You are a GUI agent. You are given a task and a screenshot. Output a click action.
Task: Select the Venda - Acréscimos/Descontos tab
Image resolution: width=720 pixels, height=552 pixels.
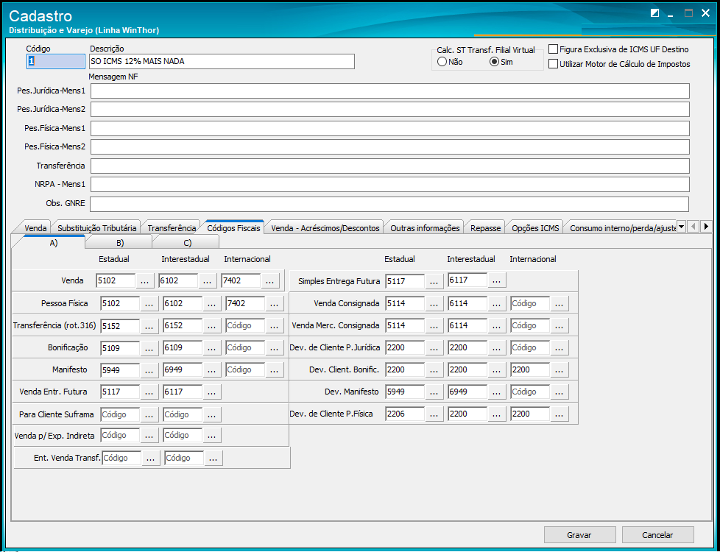point(325,227)
